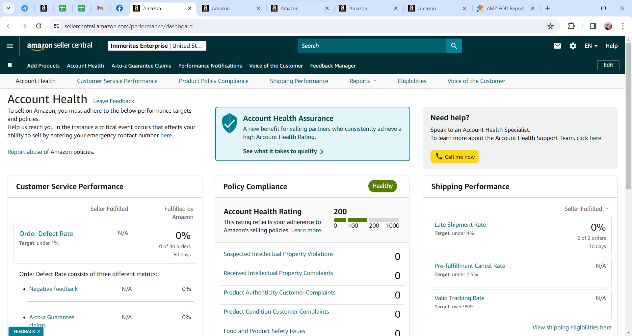Open the messages envelope icon
This screenshot has height=336, width=632.
click(x=557, y=46)
